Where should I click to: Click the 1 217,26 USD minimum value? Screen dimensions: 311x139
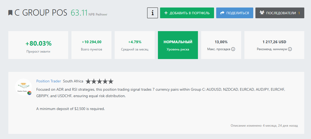click(274, 42)
